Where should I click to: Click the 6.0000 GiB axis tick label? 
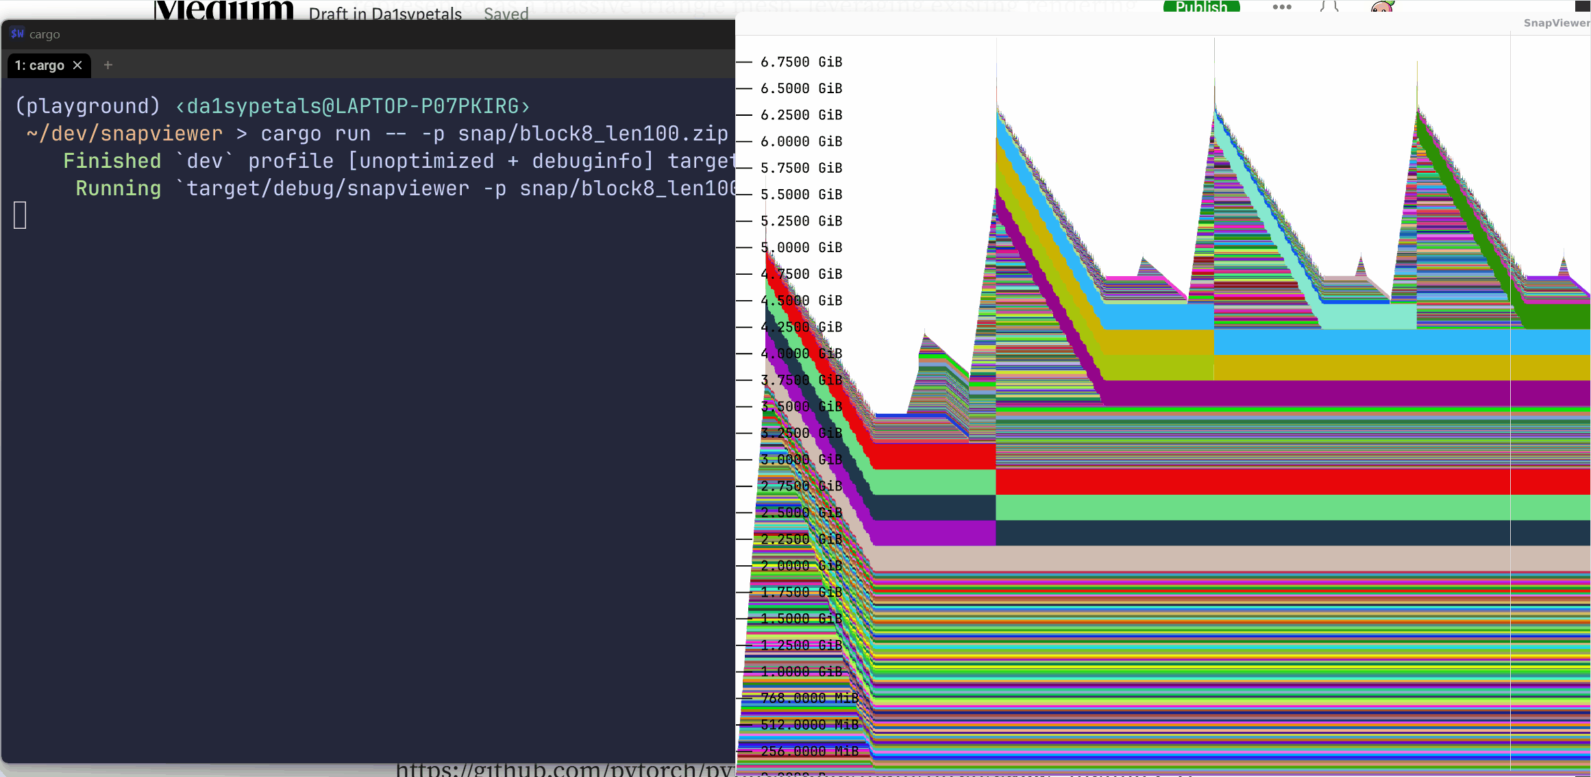800,141
